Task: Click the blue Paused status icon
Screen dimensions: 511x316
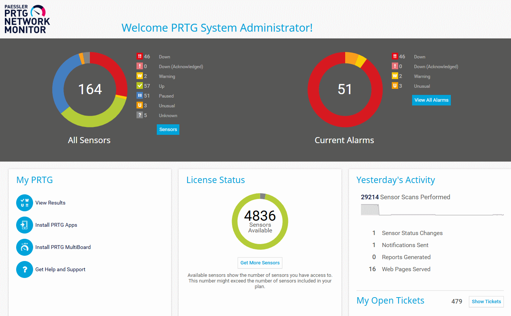Action: (x=140, y=96)
